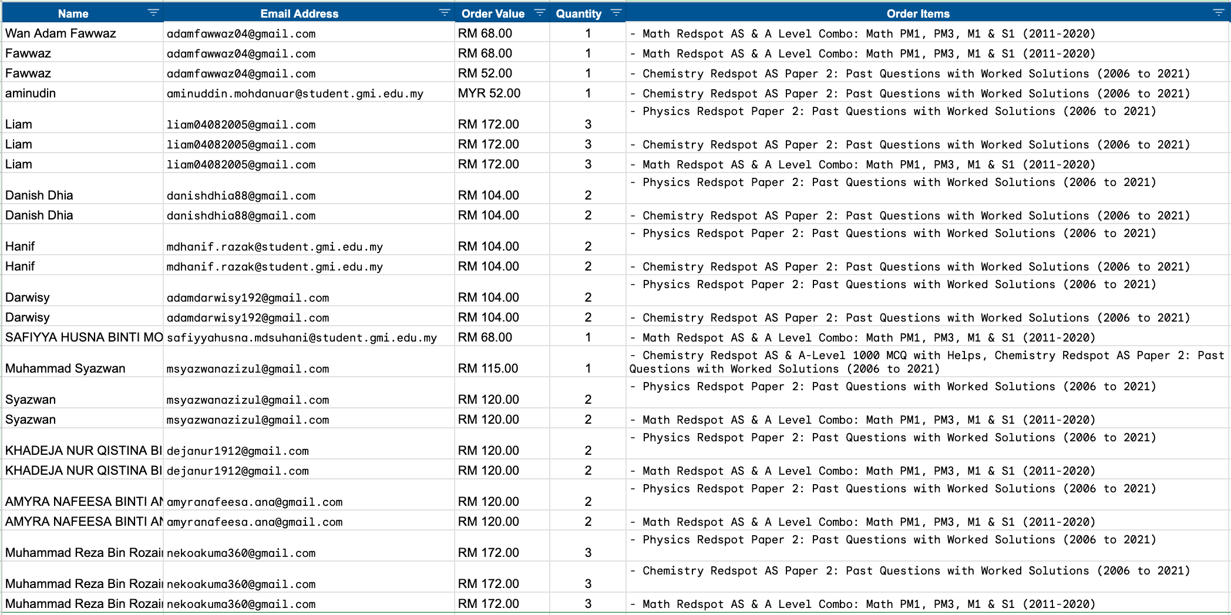
Task: Click Math Redspot item in Wan Adam Fawwaz row
Action: coord(927,33)
